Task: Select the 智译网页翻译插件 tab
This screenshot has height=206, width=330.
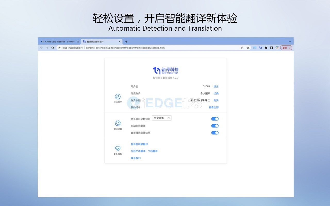Action: [102, 41]
